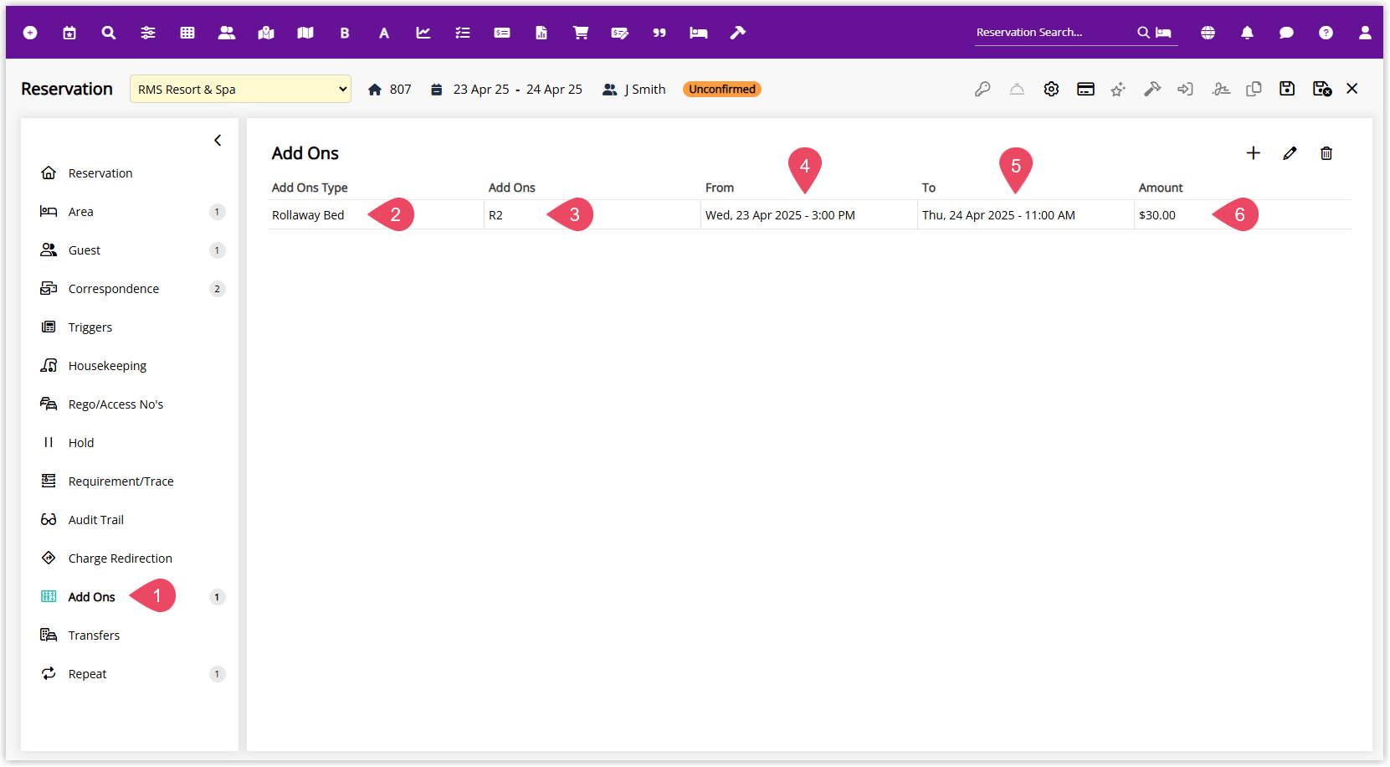Viewport: 1390px width, 767px height.
Task: Click the bed icon beside Reservation Search
Action: pyautogui.click(x=1163, y=33)
